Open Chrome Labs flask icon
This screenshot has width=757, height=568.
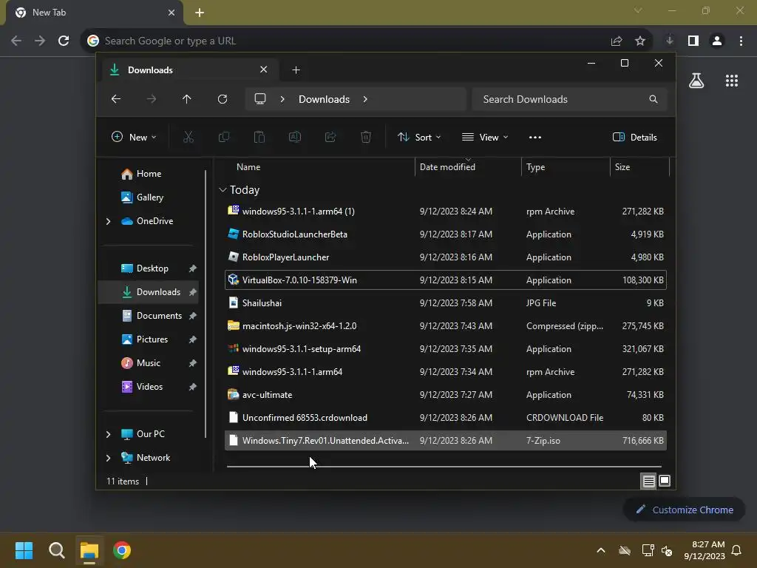point(696,81)
